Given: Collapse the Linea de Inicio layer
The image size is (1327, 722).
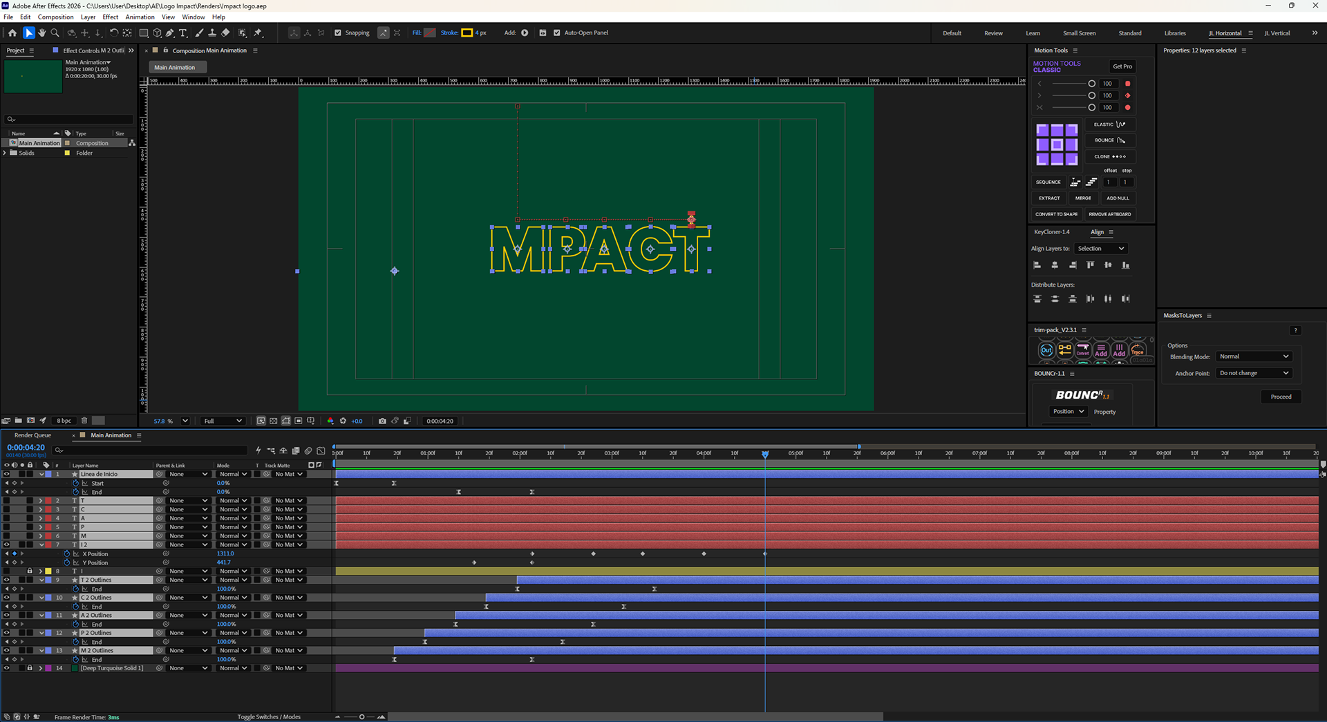Looking at the screenshot, I should 41,474.
